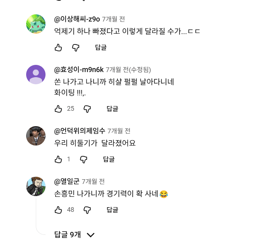Like the comment by @이상해씨-z9o
This screenshot has width=268, height=252.
coord(58,48)
